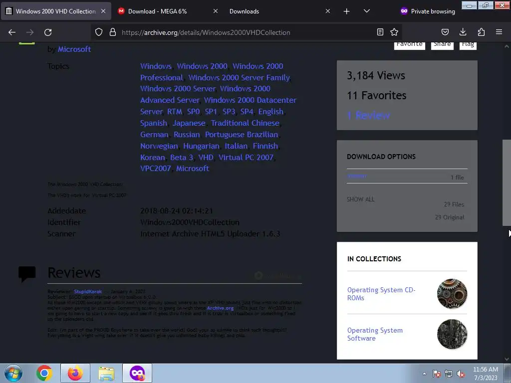Click the Favorite button
511x383 pixels.
pyautogui.click(x=410, y=44)
